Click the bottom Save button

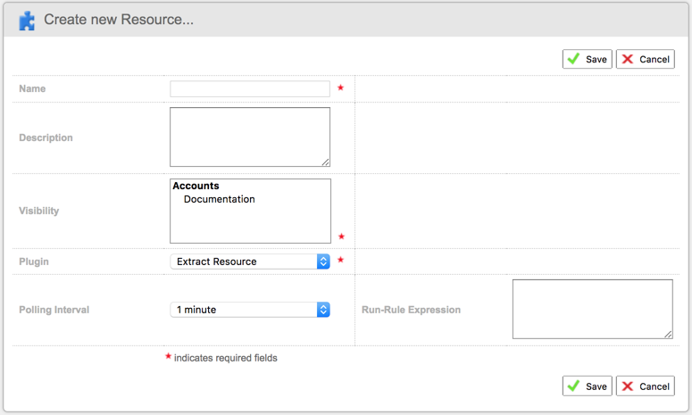[x=587, y=386]
